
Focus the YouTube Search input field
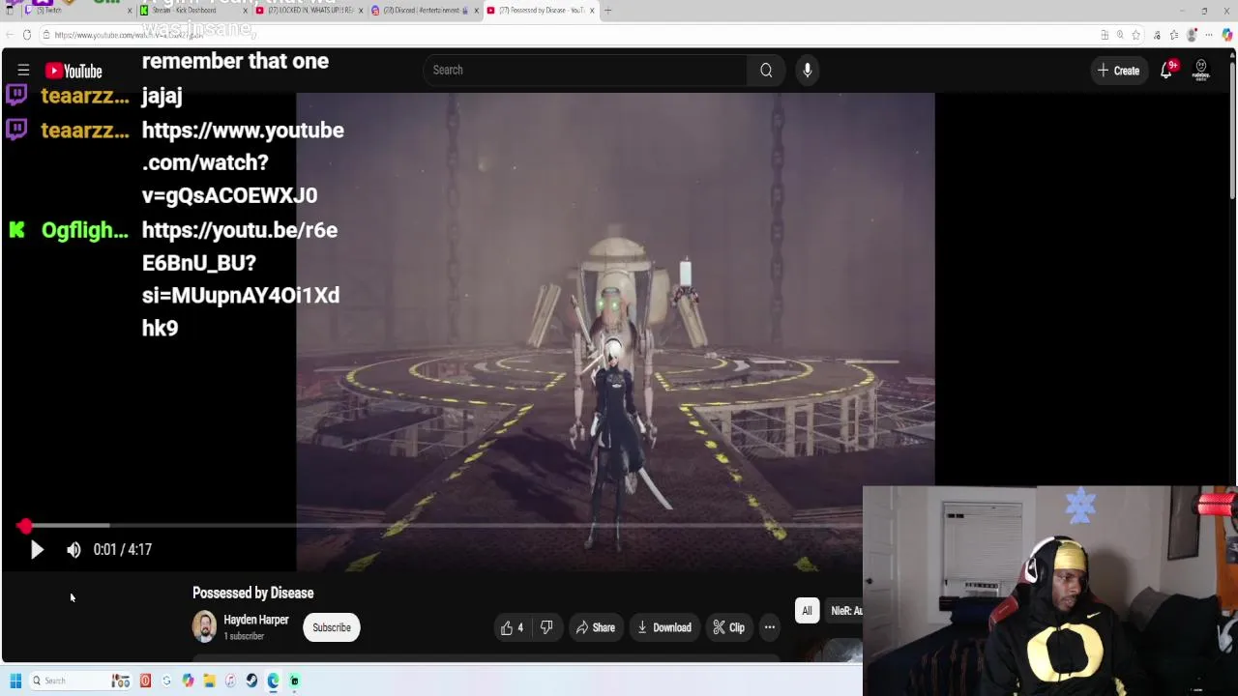[x=585, y=70]
